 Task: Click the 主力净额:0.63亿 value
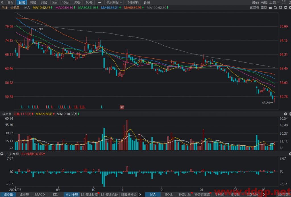click(33, 154)
